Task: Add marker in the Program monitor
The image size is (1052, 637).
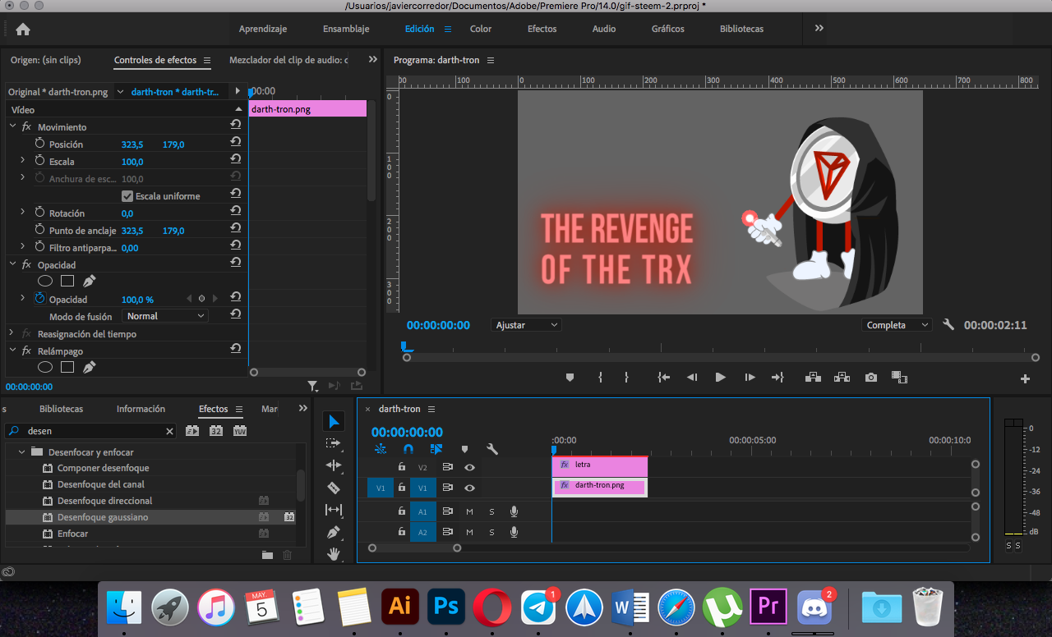Action: point(570,378)
